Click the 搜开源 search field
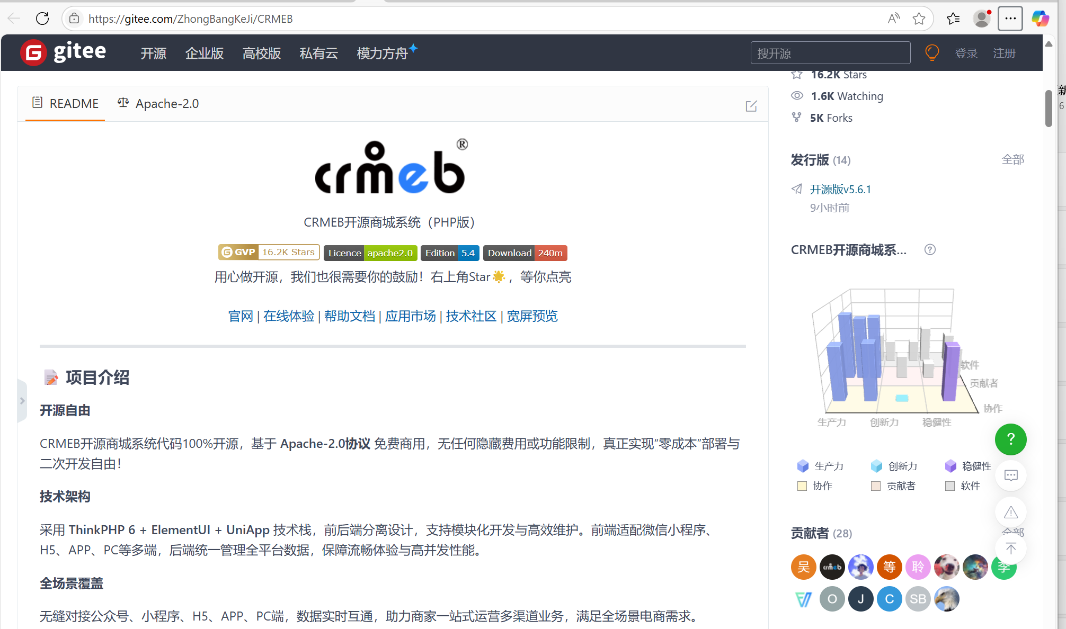The image size is (1066, 629). (830, 53)
